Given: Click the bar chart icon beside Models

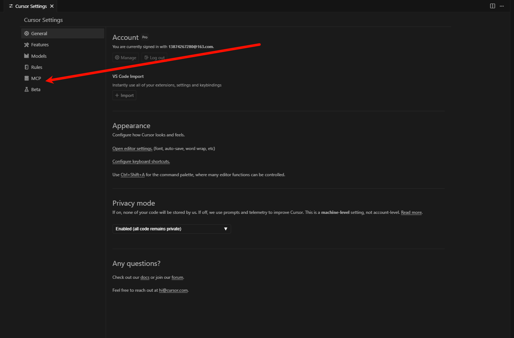Looking at the screenshot, I should [27, 56].
